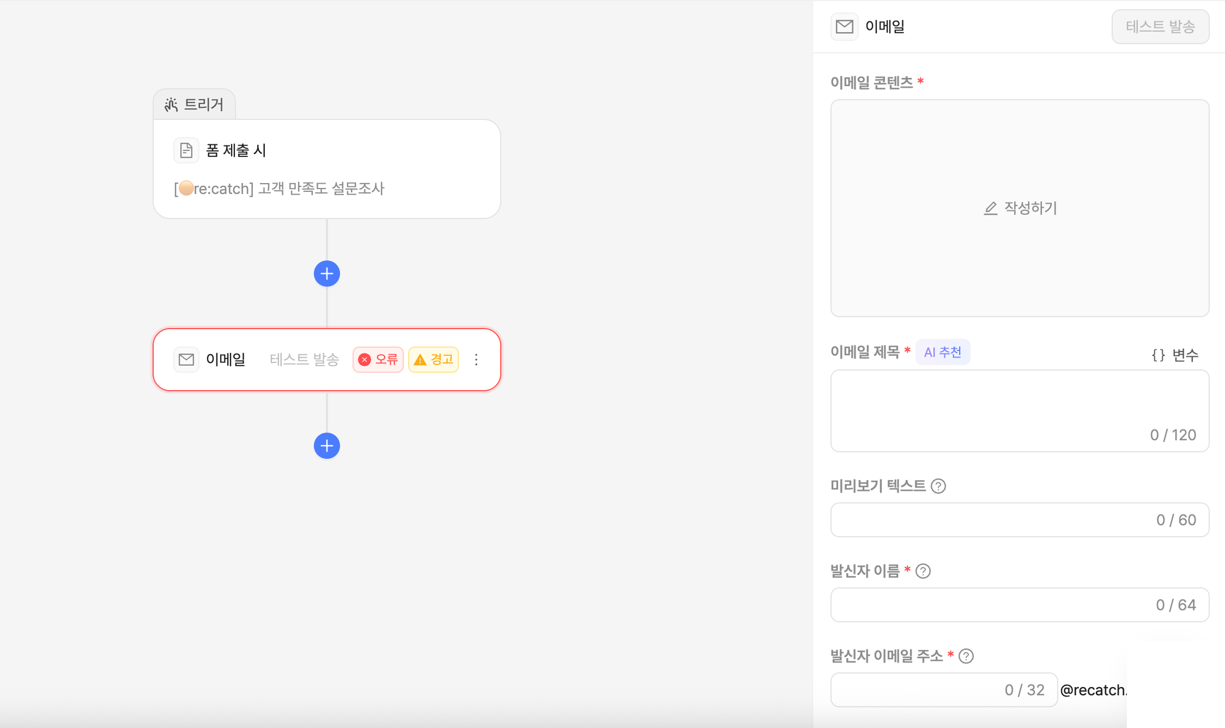Open the email node three-dot menu
The image size is (1225, 728).
click(476, 360)
